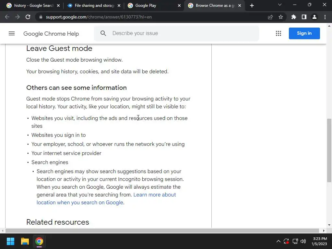This screenshot has height=249, width=332.
Task: Switch to File sharing and storage tab
Action: pos(93,6)
